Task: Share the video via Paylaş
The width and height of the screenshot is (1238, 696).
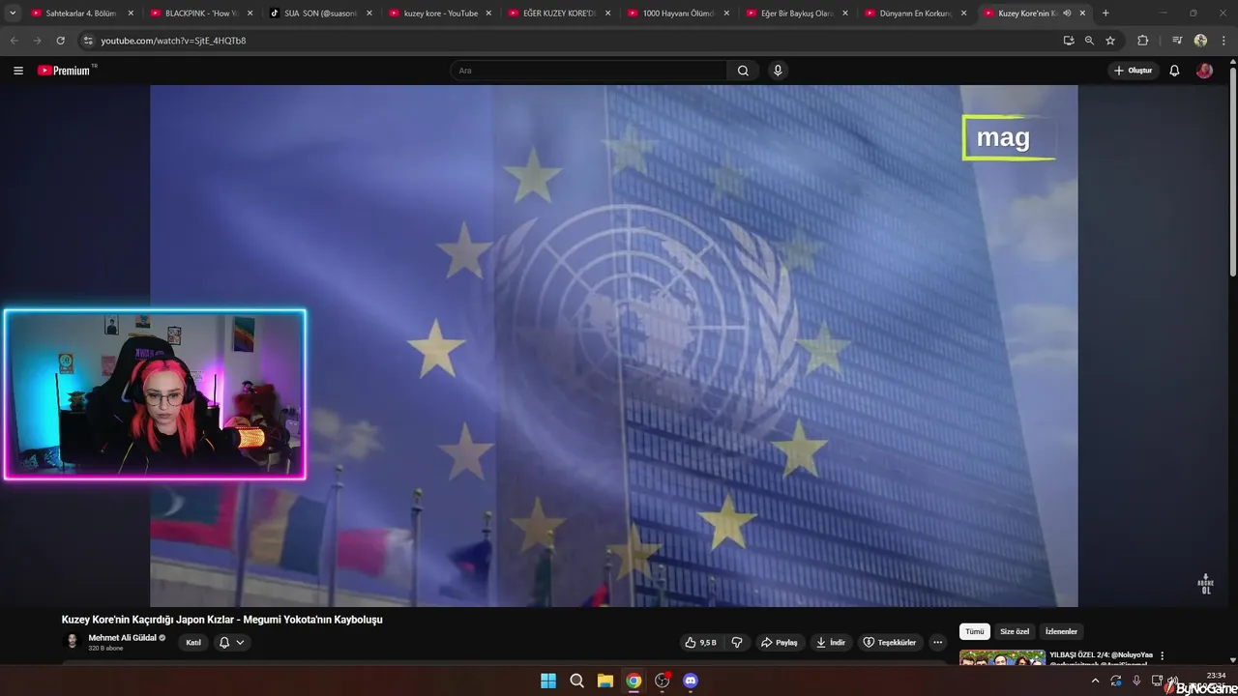Action: coord(779,642)
